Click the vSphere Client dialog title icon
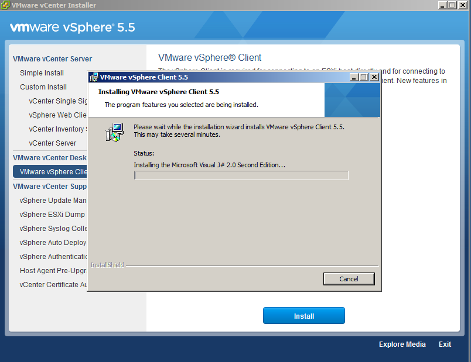 pyautogui.click(x=94, y=77)
